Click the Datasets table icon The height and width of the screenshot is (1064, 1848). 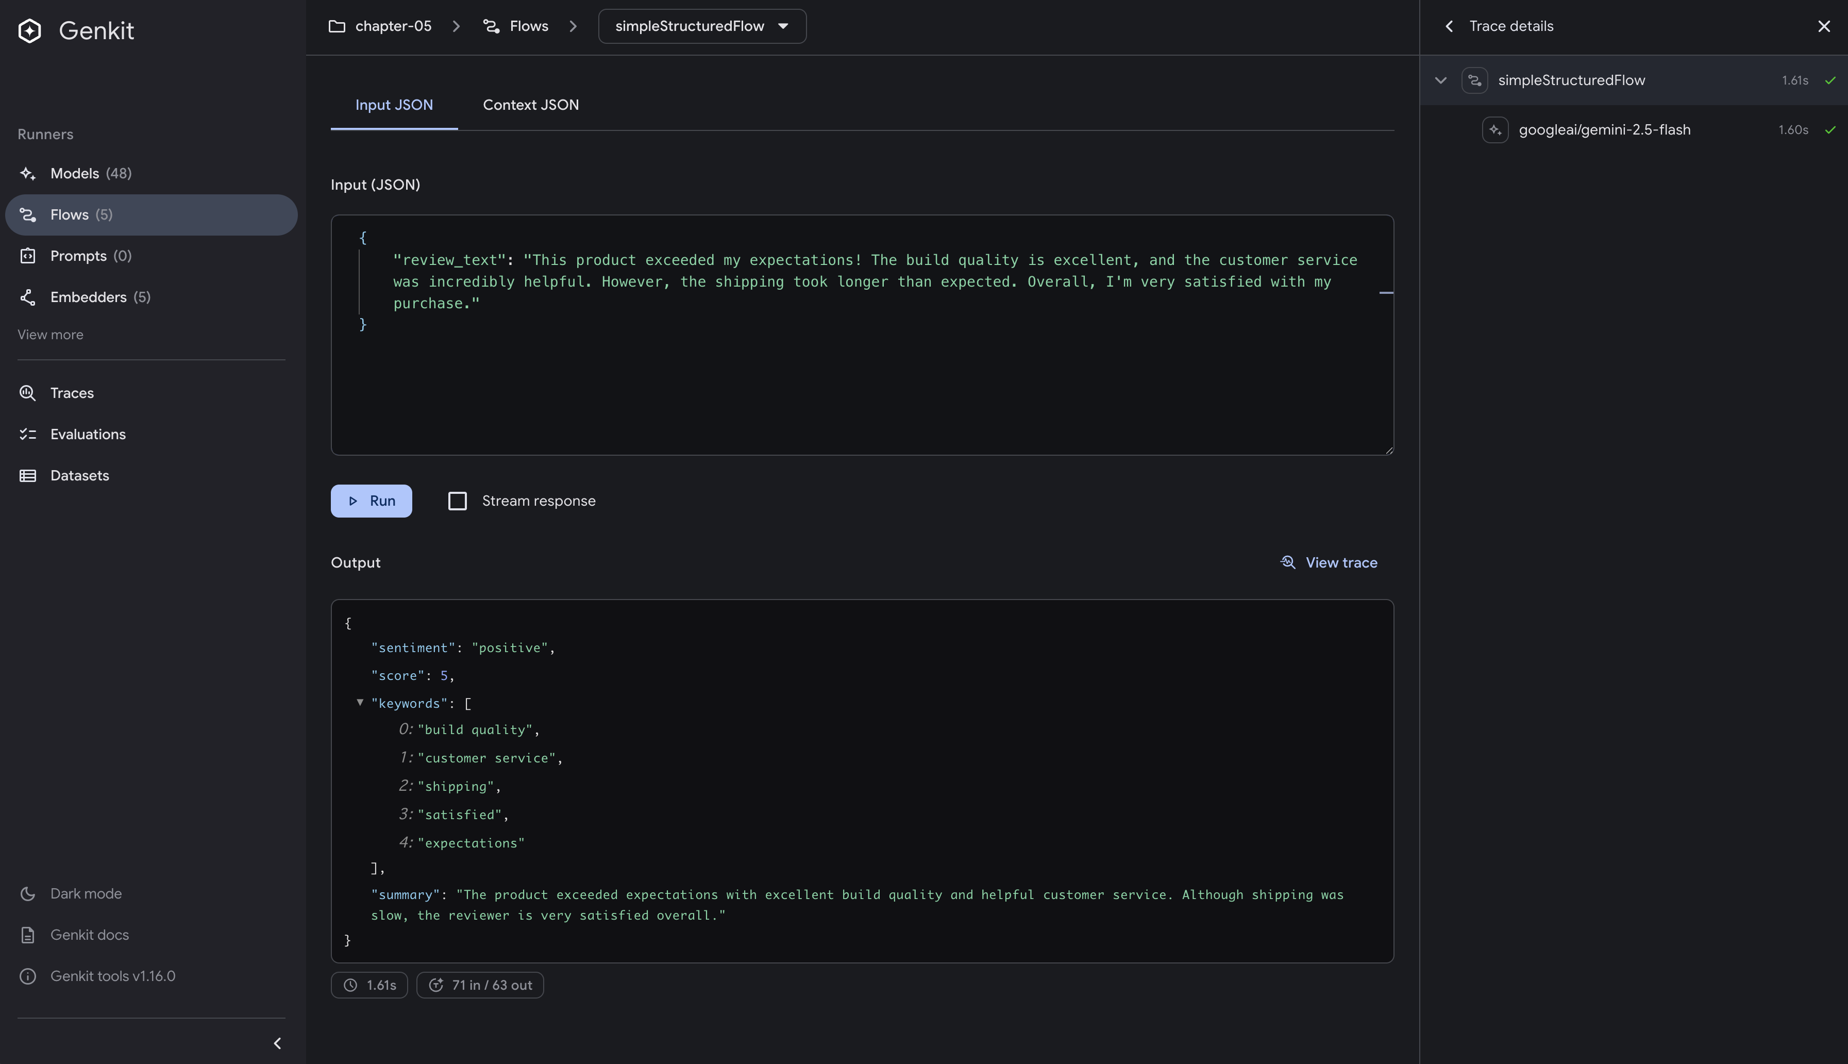pyautogui.click(x=28, y=476)
